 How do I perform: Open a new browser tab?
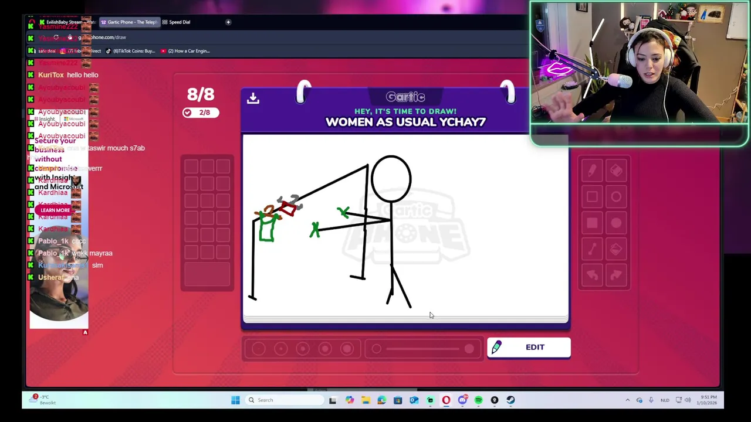point(228,22)
